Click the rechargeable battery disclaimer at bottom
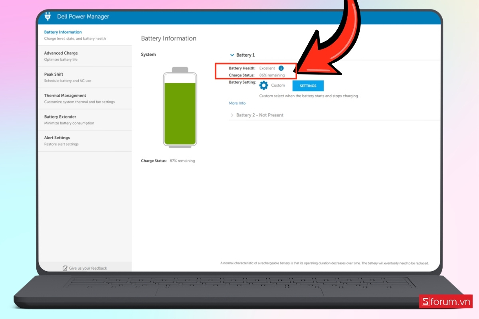The image size is (479, 319). 325,263
